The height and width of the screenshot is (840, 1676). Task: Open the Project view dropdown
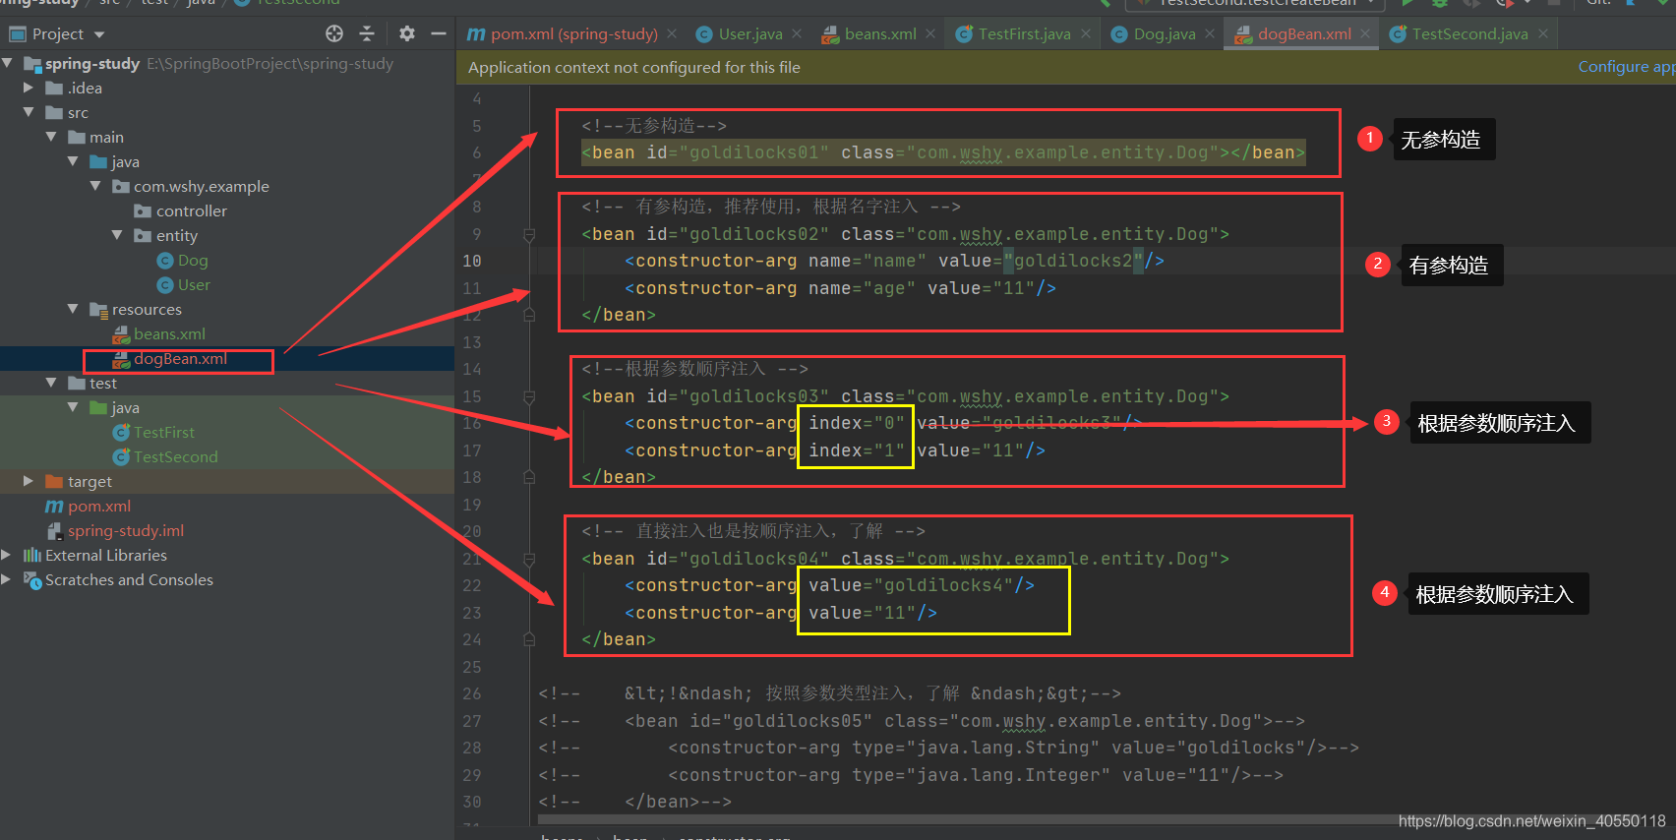(99, 34)
